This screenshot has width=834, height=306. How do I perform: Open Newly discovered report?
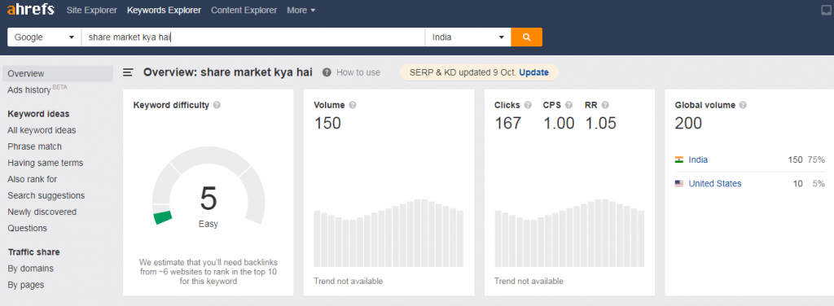[x=42, y=212]
